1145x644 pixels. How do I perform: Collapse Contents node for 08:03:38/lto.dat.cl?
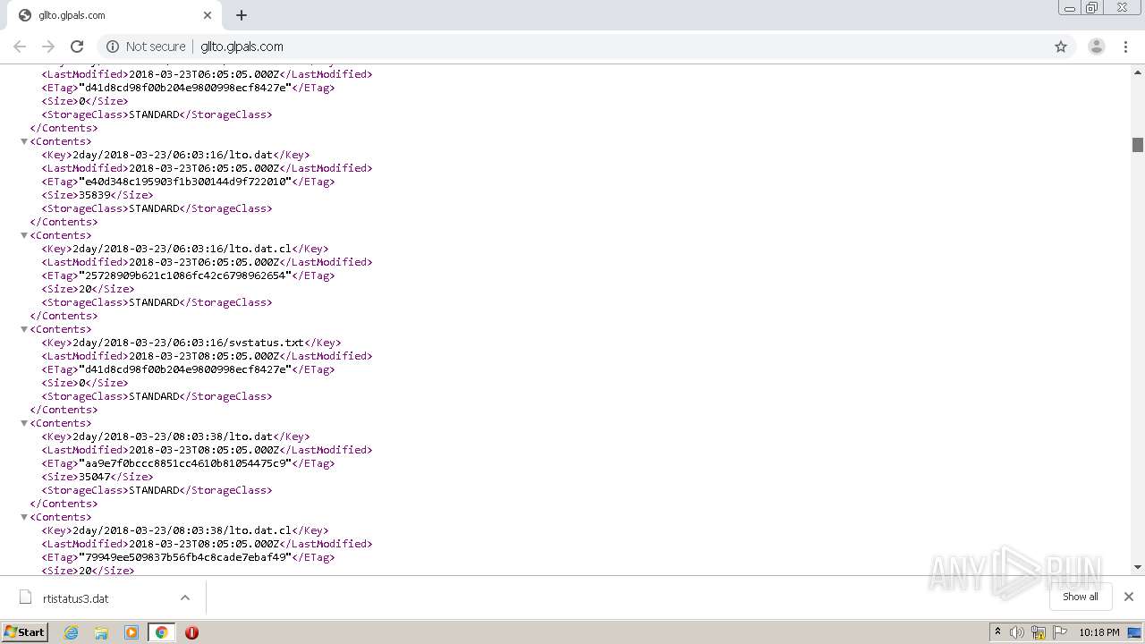(24, 517)
